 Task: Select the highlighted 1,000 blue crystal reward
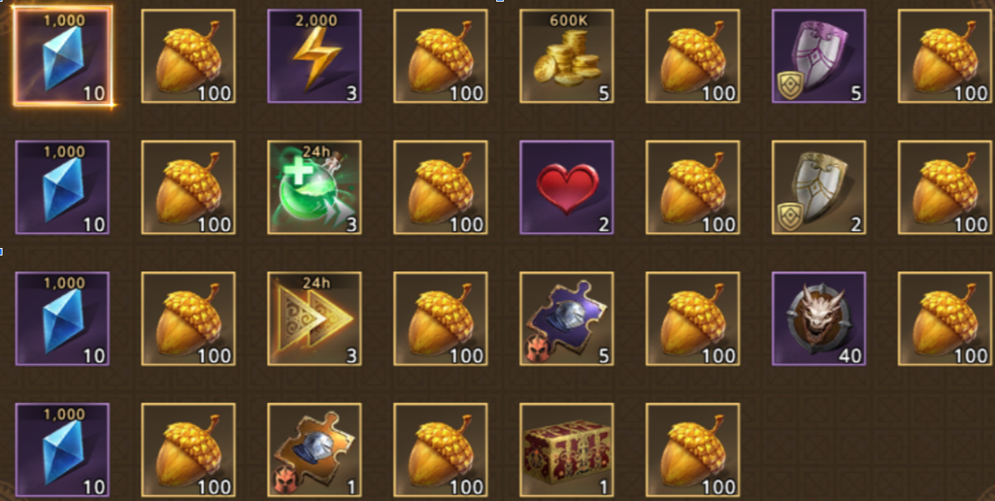point(62,56)
